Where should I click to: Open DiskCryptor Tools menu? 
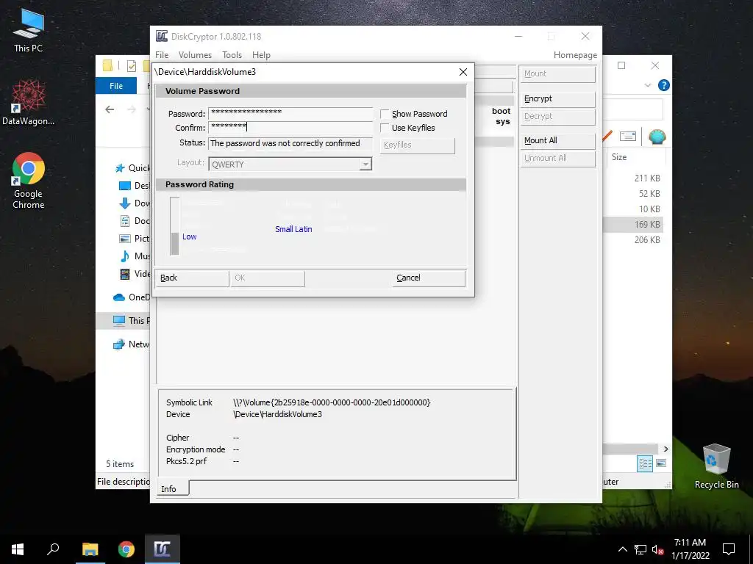(232, 55)
